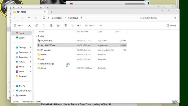Image resolution: width=188 pixels, height=106 pixels.
Task: Click the 4,709 KB size cell
Action: [123, 41]
